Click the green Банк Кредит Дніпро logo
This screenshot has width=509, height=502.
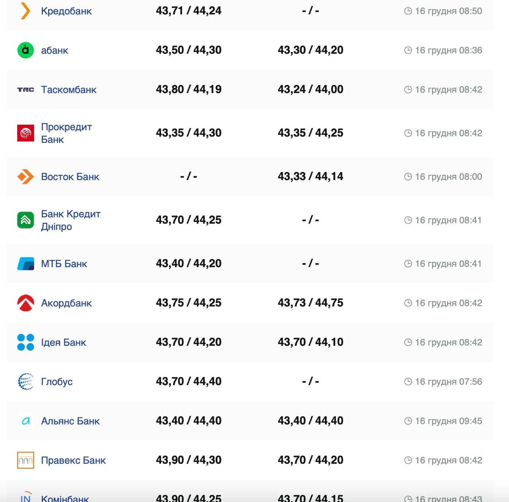25,220
